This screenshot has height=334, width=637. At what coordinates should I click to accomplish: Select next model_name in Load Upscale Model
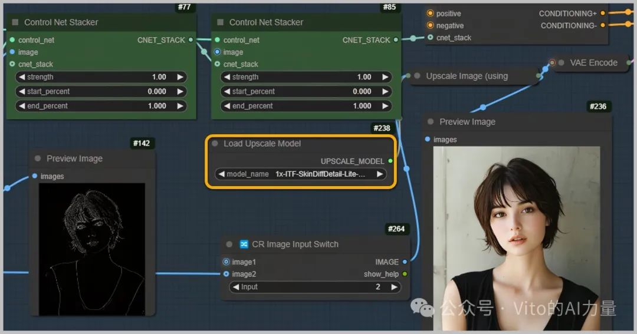coord(380,174)
